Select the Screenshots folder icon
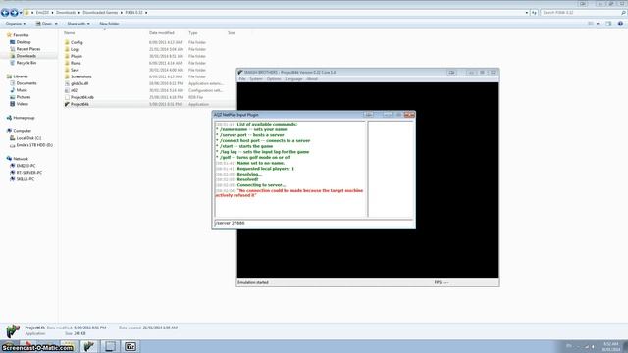The image size is (628, 353). (67, 76)
